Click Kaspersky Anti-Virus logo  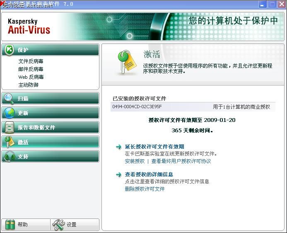[29, 27]
